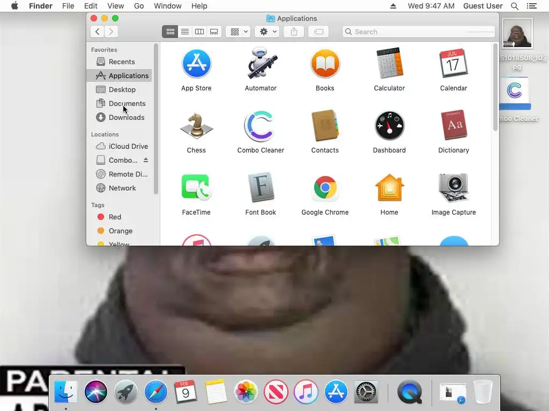
Task: Select Recents in the sidebar
Action: pyautogui.click(x=119, y=62)
